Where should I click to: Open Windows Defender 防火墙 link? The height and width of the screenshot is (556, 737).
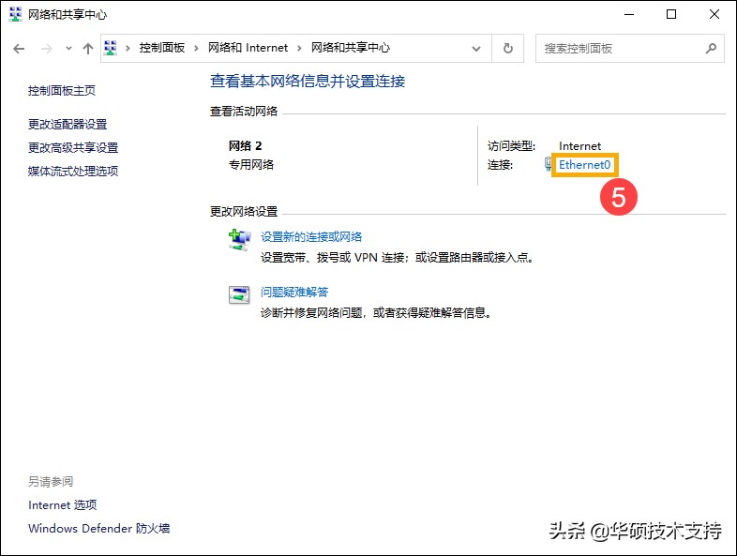[98, 529]
